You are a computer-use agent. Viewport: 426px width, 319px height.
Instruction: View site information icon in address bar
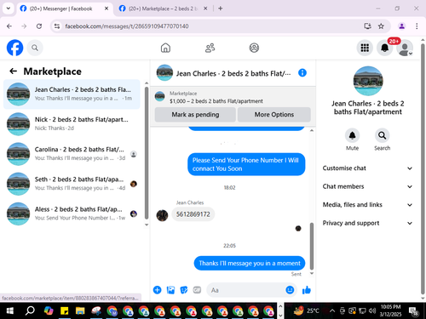pos(57,26)
